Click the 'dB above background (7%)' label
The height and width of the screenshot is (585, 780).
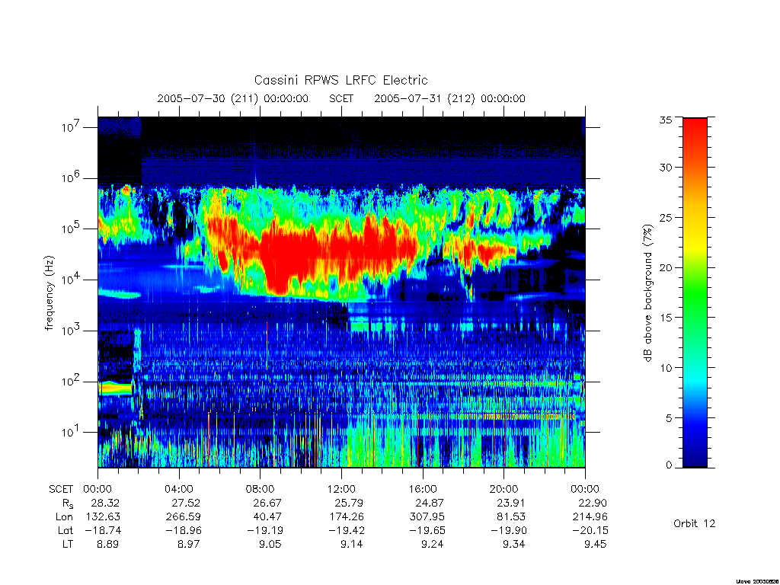[x=647, y=293]
